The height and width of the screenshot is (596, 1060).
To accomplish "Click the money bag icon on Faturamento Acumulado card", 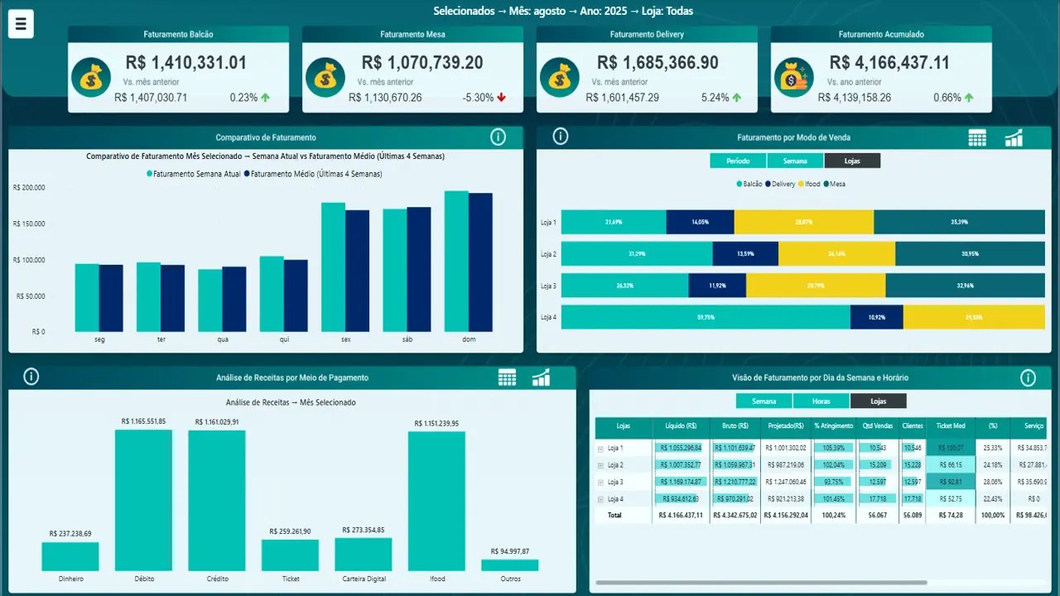I will [793, 76].
